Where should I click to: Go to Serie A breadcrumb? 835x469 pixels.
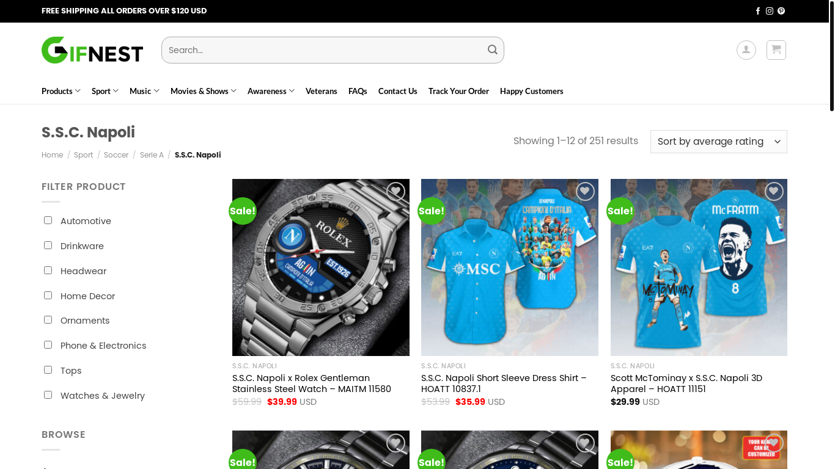pyautogui.click(x=152, y=155)
